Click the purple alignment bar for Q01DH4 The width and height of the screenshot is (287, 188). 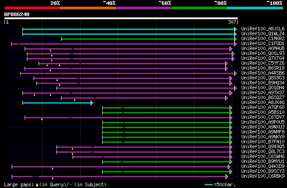pyautogui.click(x=146, y=88)
